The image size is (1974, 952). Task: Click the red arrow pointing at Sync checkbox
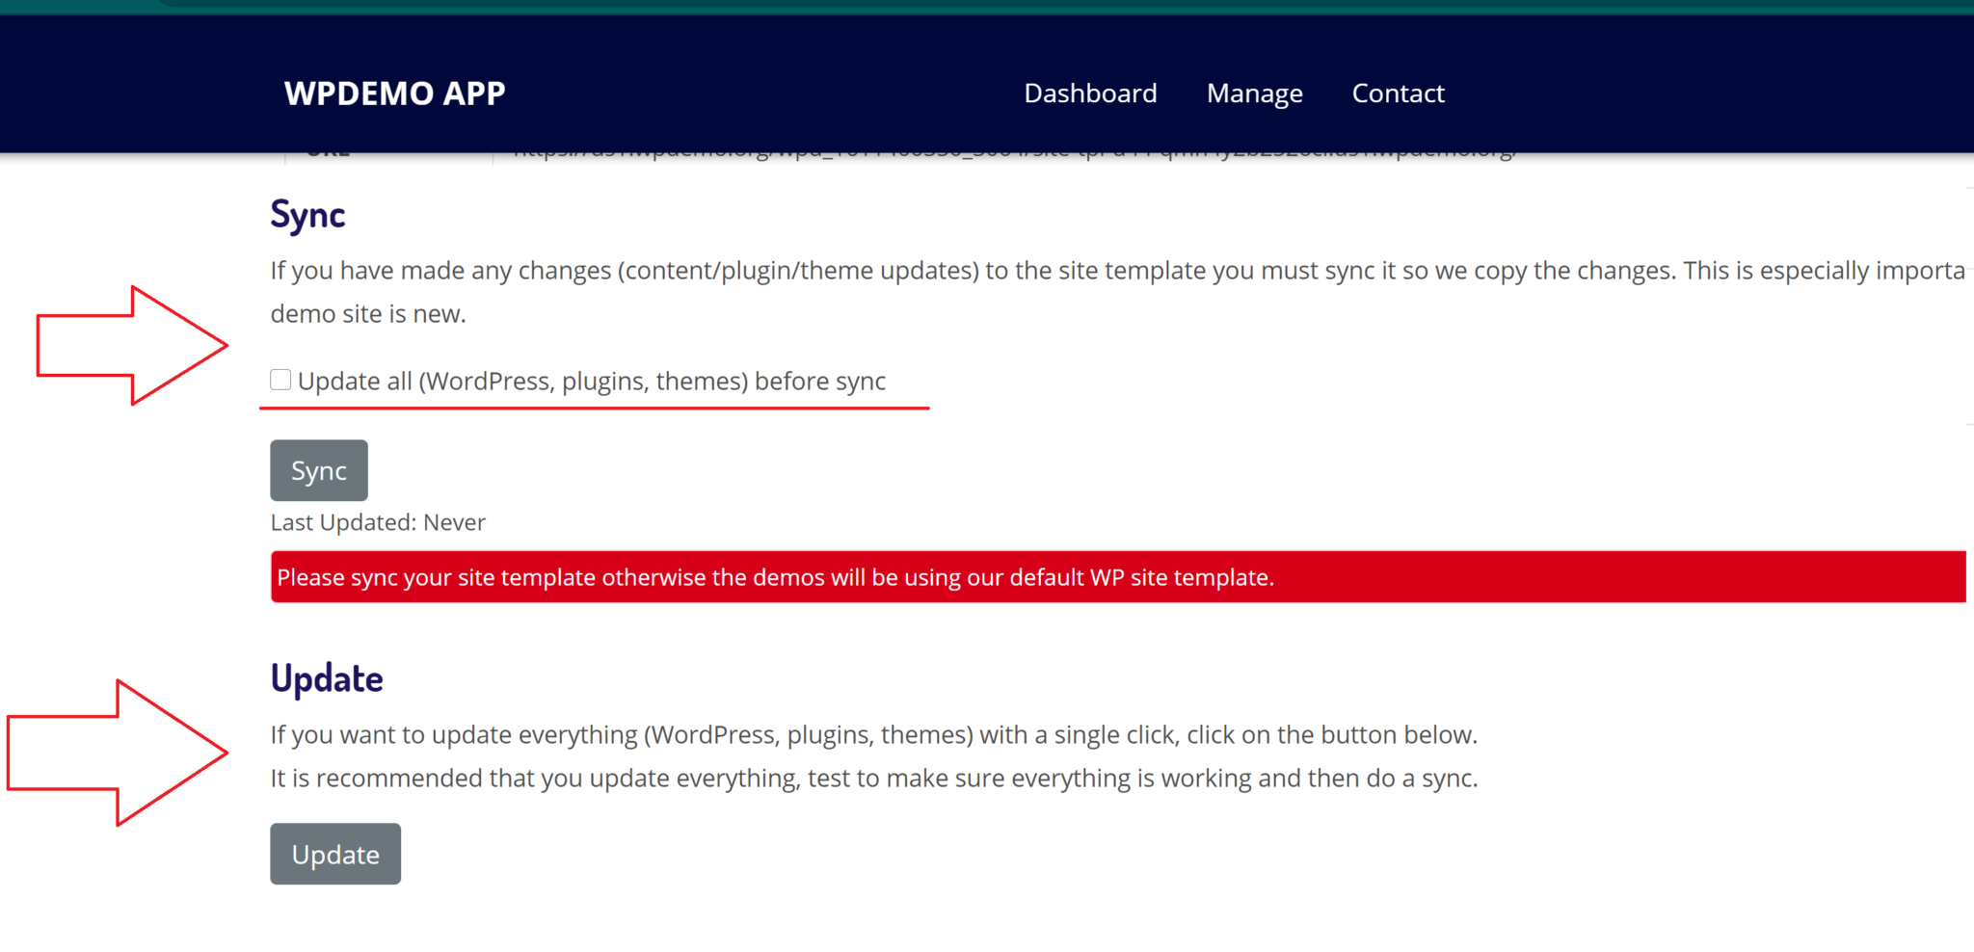(x=130, y=345)
